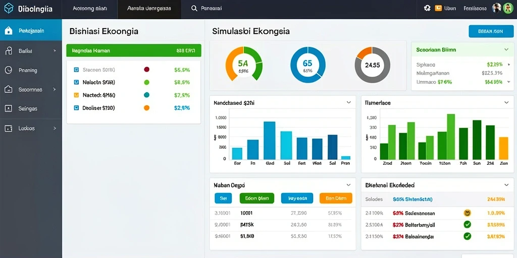The image size is (517, 258).
Task: Open the Tramerlace chart dropdown chevron
Action: pos(506,103)
